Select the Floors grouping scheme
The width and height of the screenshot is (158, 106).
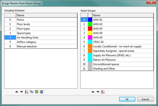46,20
